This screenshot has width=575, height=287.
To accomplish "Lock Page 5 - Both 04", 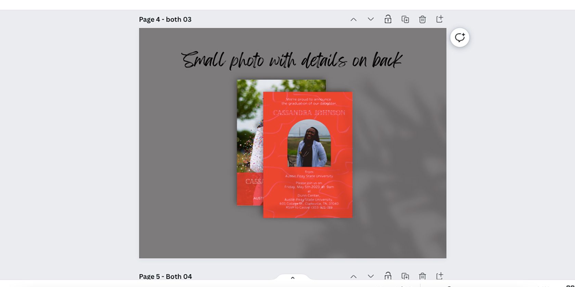I will click(388, 276).
